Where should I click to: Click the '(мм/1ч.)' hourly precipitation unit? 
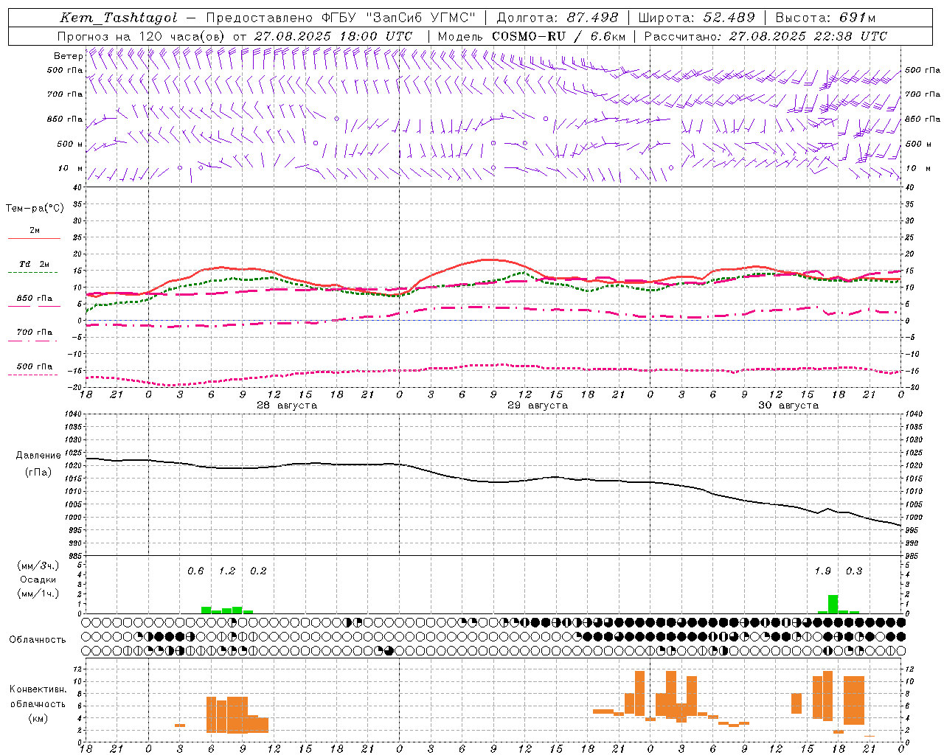click(x=38, y=594)
